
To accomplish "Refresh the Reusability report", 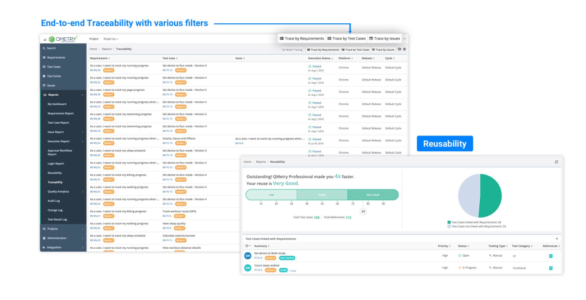I will [557, 162].
